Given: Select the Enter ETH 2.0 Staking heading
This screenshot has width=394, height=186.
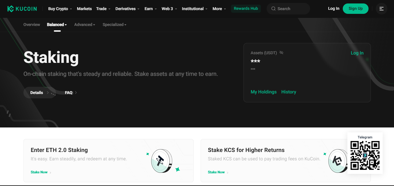Looking at the screenshot, I should pos(59,150).
